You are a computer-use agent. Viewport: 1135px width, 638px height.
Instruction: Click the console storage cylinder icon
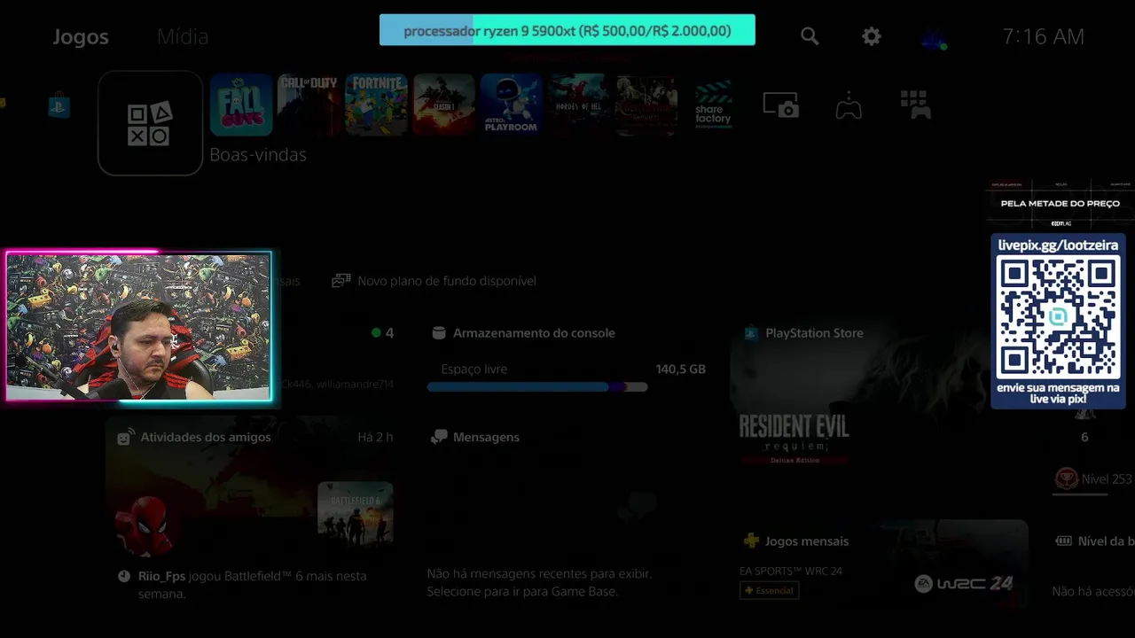[438, 333]
